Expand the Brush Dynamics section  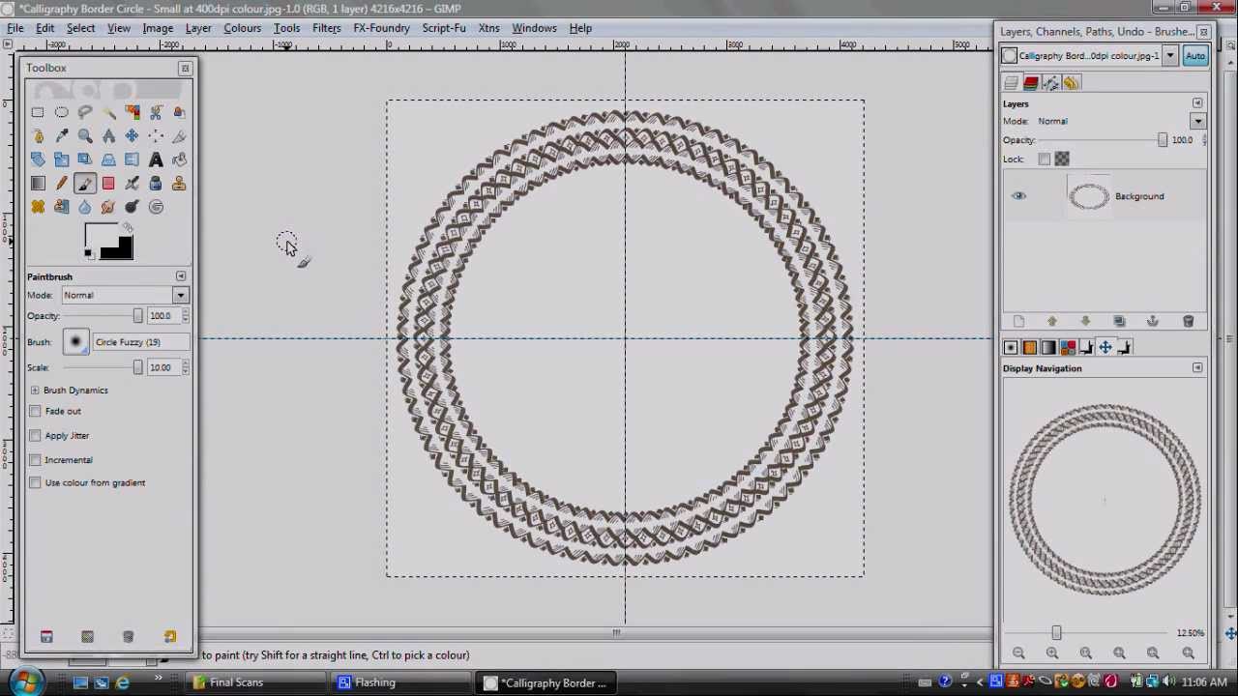[x=35, y=391]
